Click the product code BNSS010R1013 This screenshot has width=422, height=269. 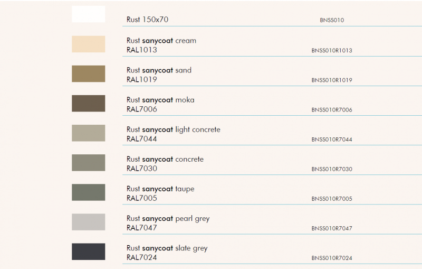point(332,50)
